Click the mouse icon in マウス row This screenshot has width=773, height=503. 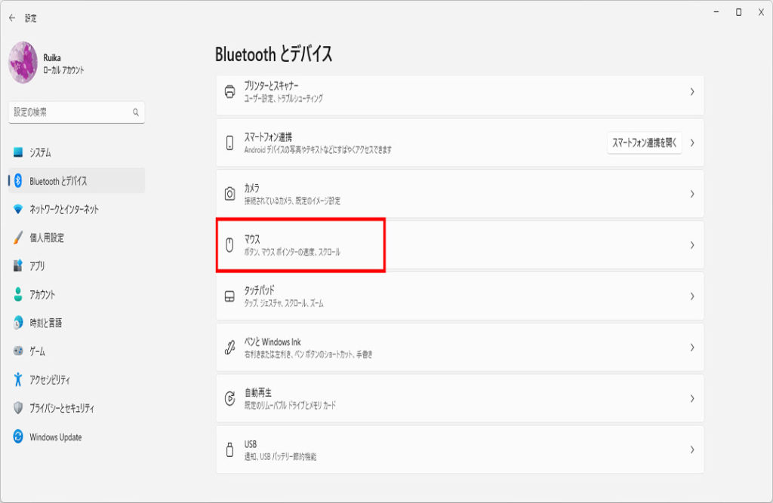(230, 245)
